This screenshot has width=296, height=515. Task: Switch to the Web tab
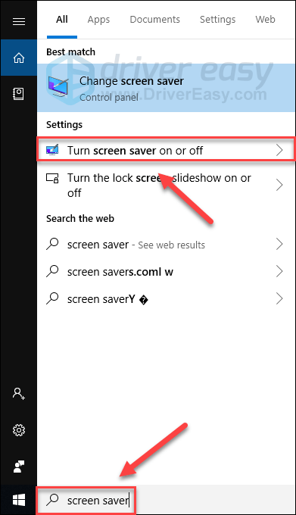coord(265,20)
